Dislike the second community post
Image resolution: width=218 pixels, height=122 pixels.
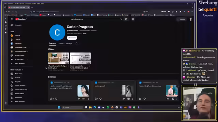point(100,99)
